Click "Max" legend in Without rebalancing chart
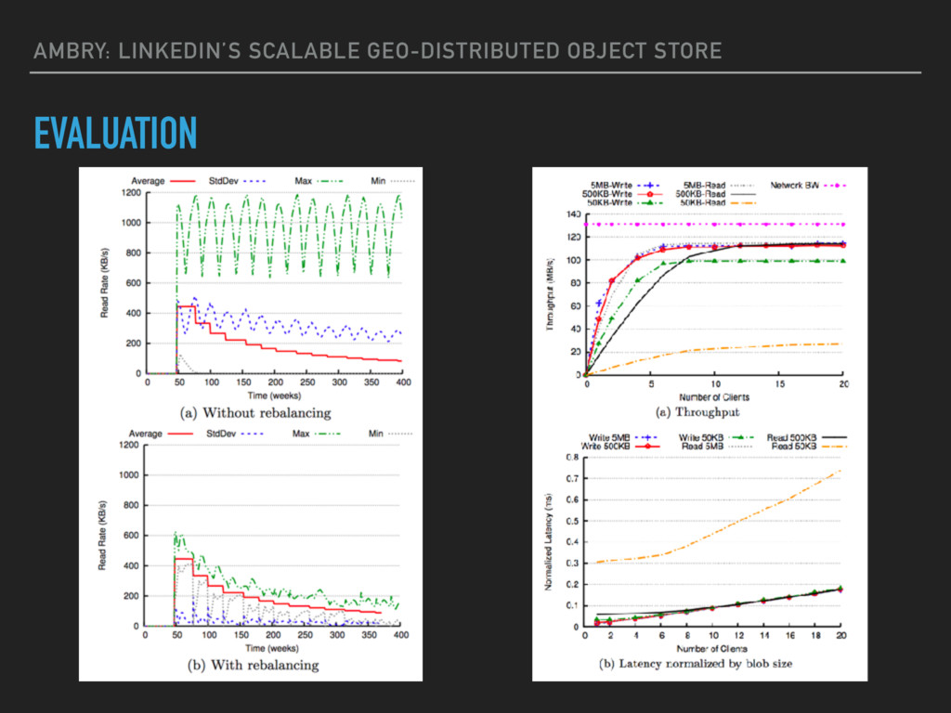 point(304,181)
